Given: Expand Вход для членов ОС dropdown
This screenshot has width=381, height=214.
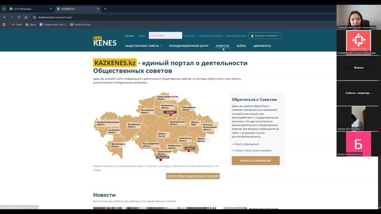Looking at the screenshot, I should coord(265,36).
